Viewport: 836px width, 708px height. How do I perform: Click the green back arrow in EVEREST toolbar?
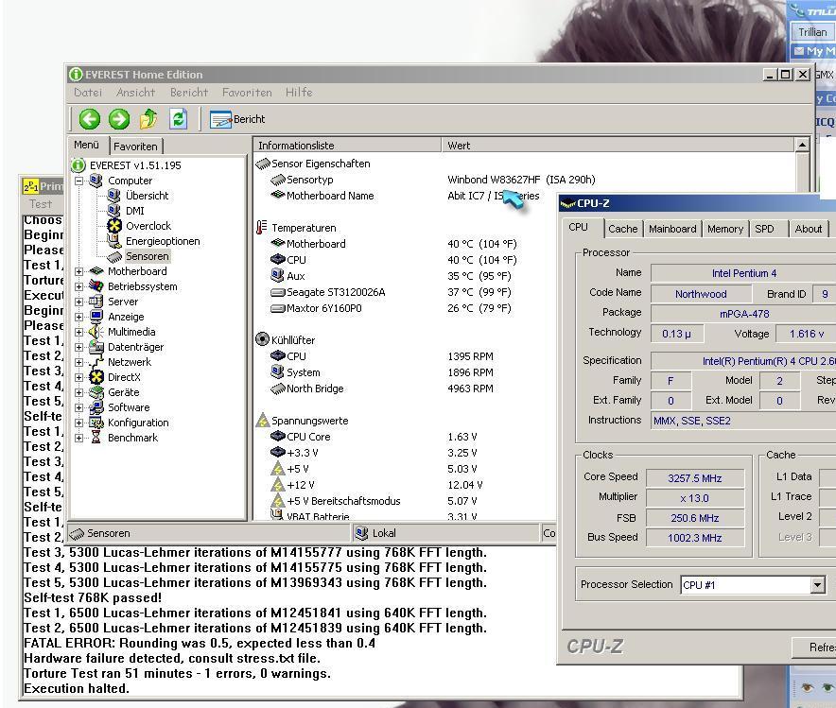90,119
